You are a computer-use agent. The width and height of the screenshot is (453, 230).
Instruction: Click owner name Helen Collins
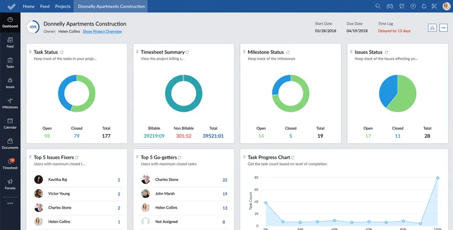pyautogui.click(x=69, y=32)
